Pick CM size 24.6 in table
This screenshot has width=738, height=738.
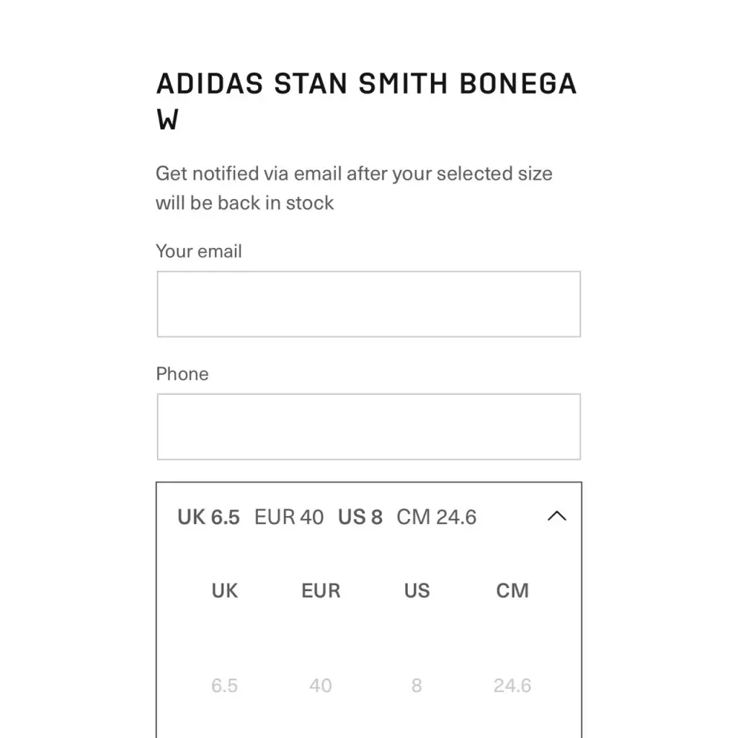pos(512,685)
